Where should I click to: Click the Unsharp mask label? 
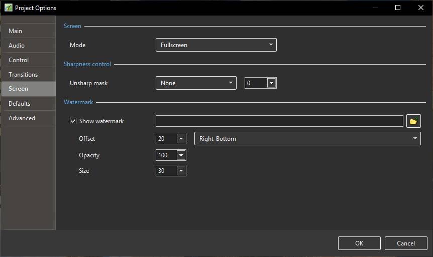pos(88,83)
